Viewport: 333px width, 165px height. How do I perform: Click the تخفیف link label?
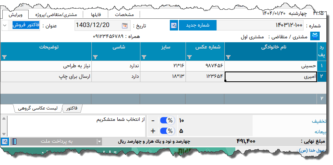pyautogui.click(x=319, y=121)
